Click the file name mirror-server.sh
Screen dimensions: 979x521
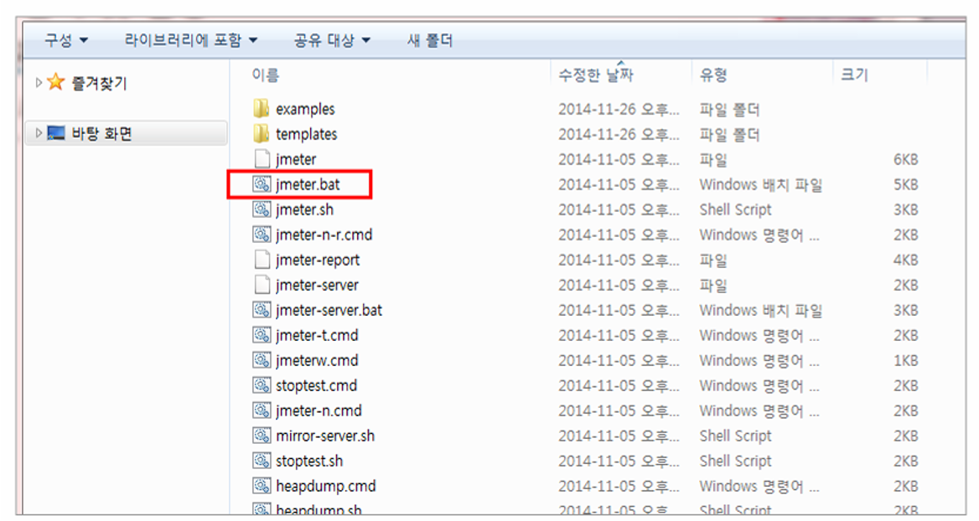pos(325,436)
